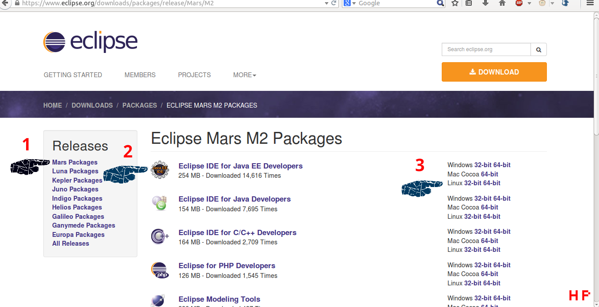Download C/C++ Developers Mac Cocoa 64-bit
Image resolution: width=599 pixels, height=307 pixels.
pos(489,241)
